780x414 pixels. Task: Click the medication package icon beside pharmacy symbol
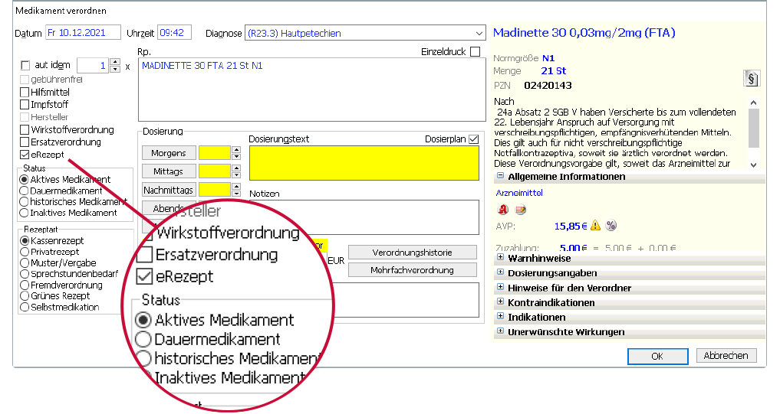coord(520,210)
